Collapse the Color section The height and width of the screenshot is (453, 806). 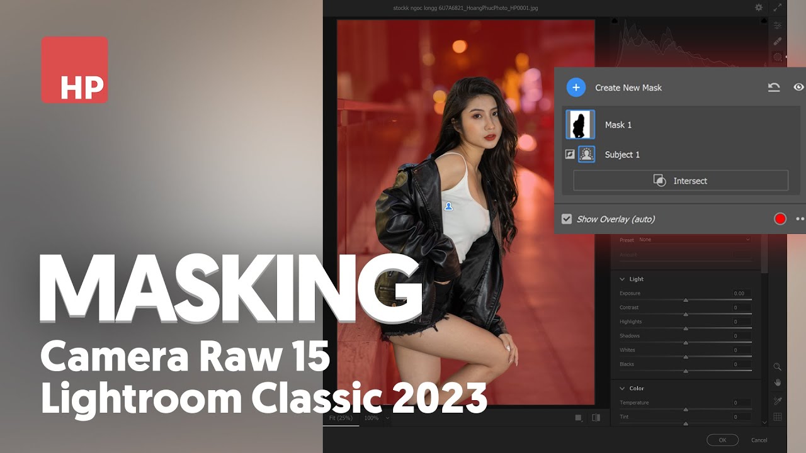[x=622, y=388]
